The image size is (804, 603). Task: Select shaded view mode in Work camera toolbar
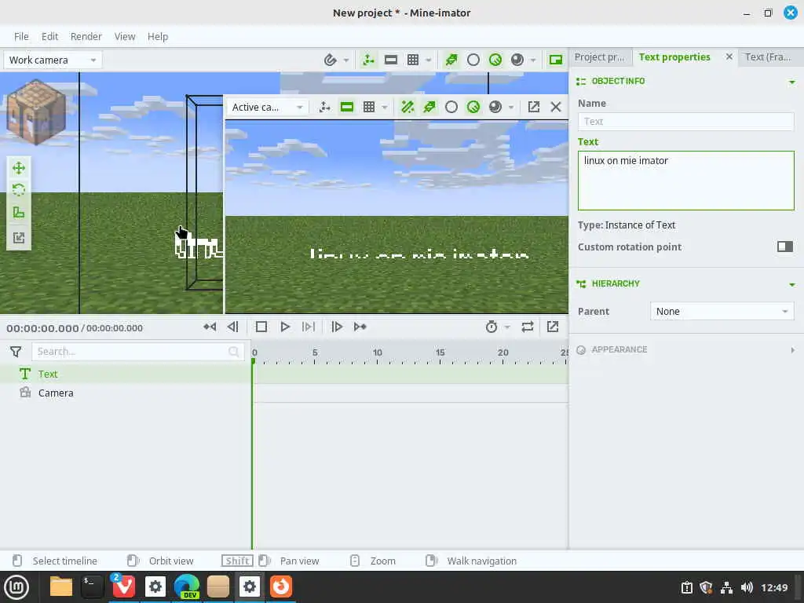click(495, 60)
